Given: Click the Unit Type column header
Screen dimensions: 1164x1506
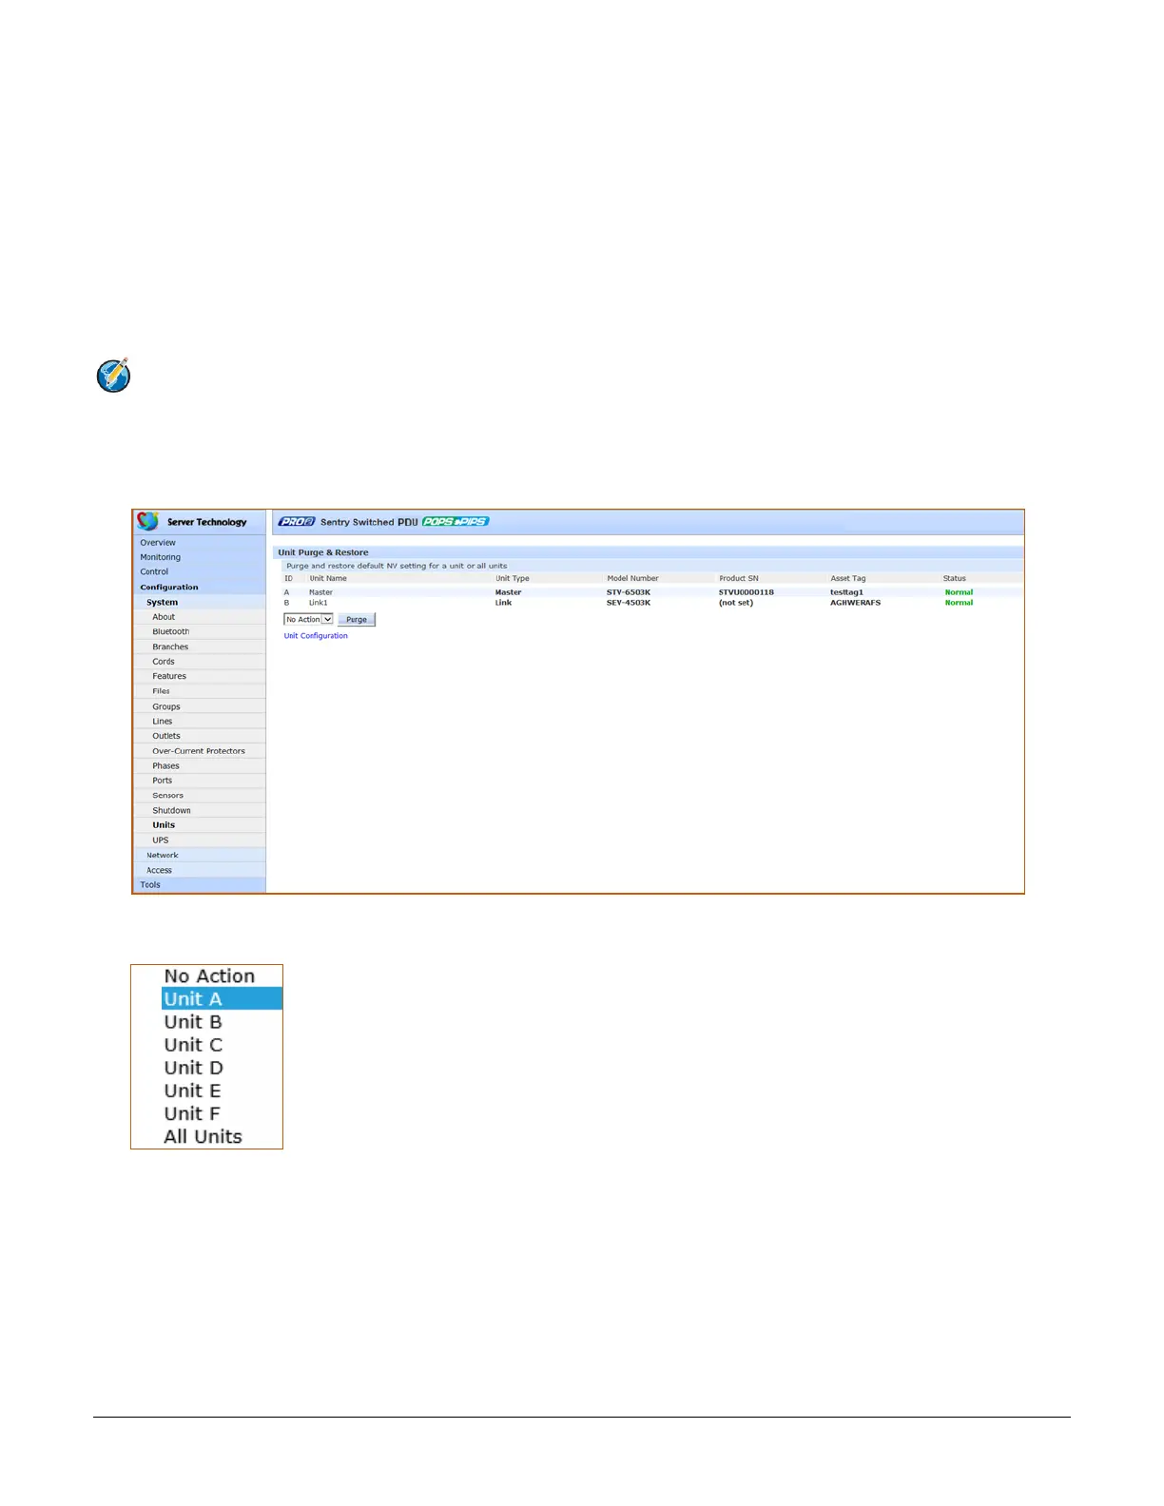Looking at the screenshot, I should [x=513, y=578].
